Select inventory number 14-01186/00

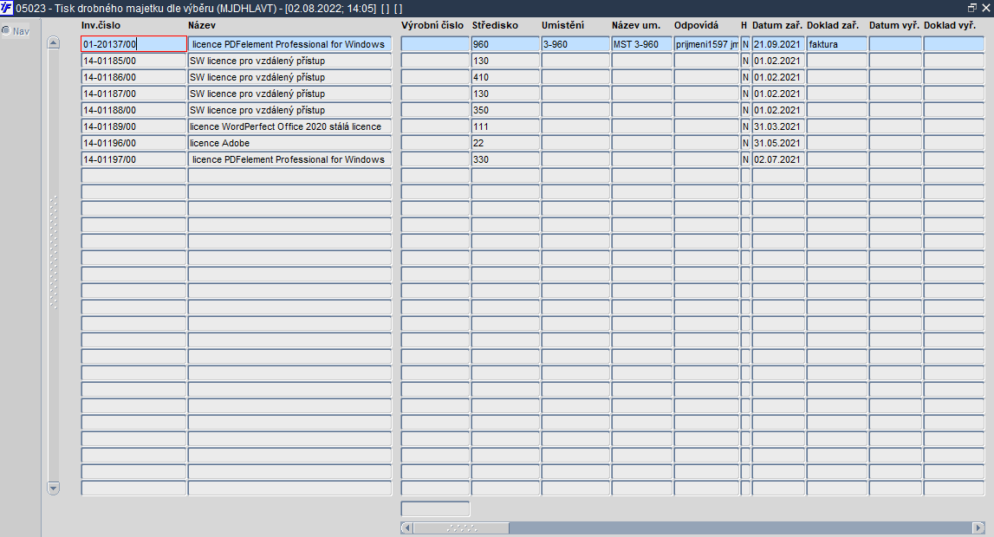(x=133, y=76)
